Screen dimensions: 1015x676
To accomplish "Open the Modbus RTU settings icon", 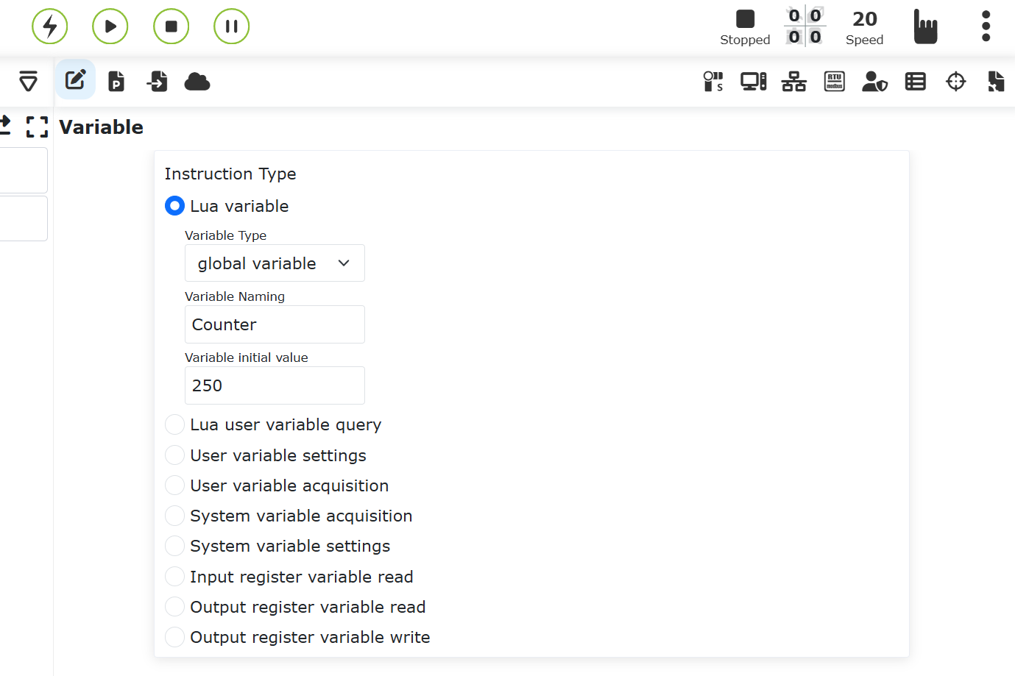I will 834,82.
